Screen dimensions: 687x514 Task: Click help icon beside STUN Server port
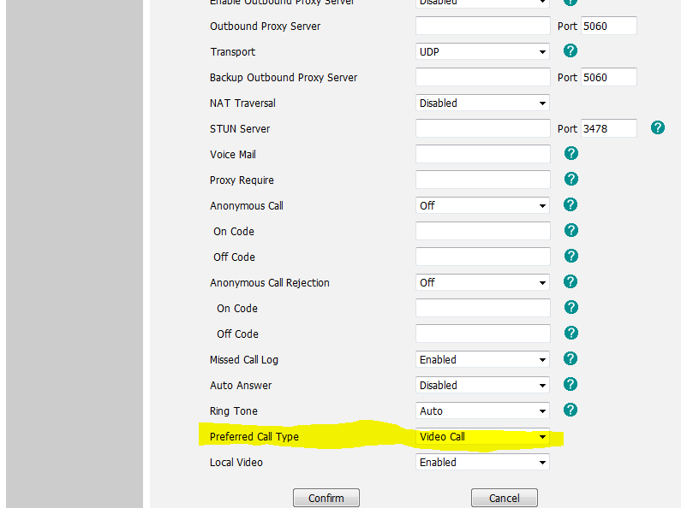click(658, 128)
